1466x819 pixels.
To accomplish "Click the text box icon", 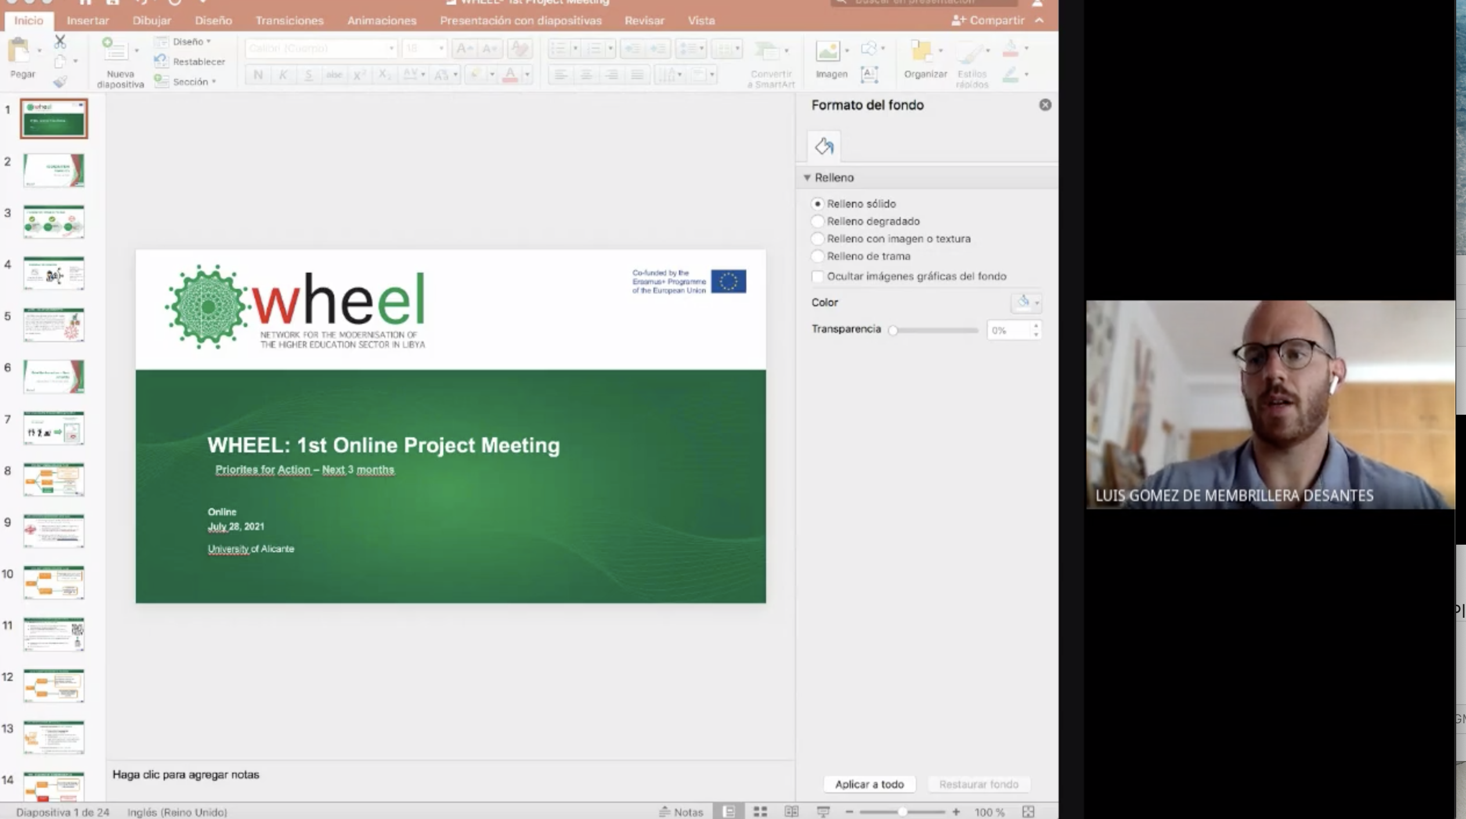I will pos(869,74).
